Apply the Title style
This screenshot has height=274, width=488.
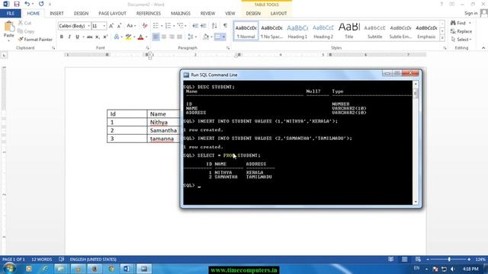coord(349,31)
